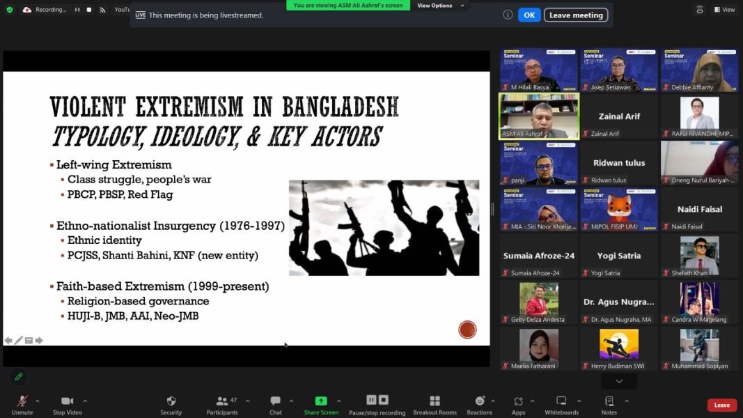Click OK on livestream notice
Image resolution: width=743 pixels, height=418 pixels.
529,15
